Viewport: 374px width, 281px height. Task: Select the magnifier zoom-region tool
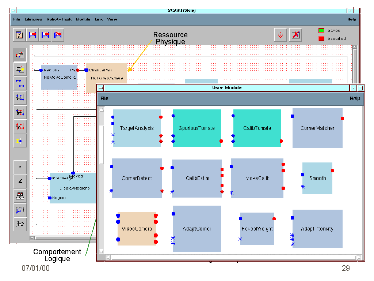(x=20, y=210)
